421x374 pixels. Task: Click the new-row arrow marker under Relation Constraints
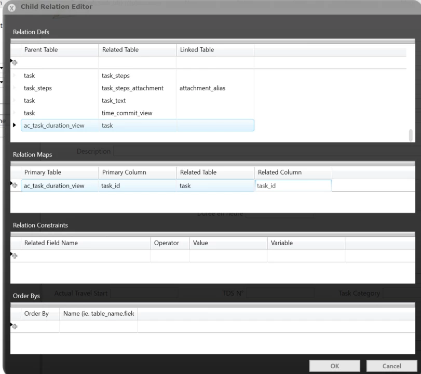coord(12,255)
